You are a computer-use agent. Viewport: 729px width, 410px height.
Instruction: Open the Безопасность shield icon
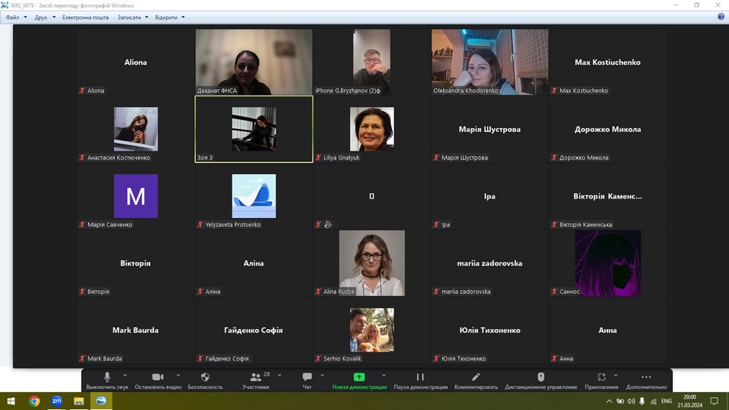[x=205, y=378]
